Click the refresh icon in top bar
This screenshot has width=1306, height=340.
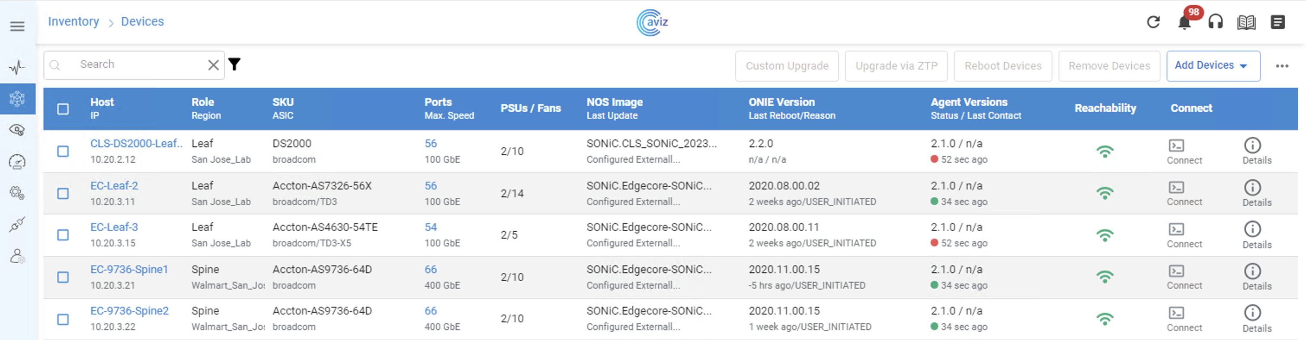tap(1153, 22)
